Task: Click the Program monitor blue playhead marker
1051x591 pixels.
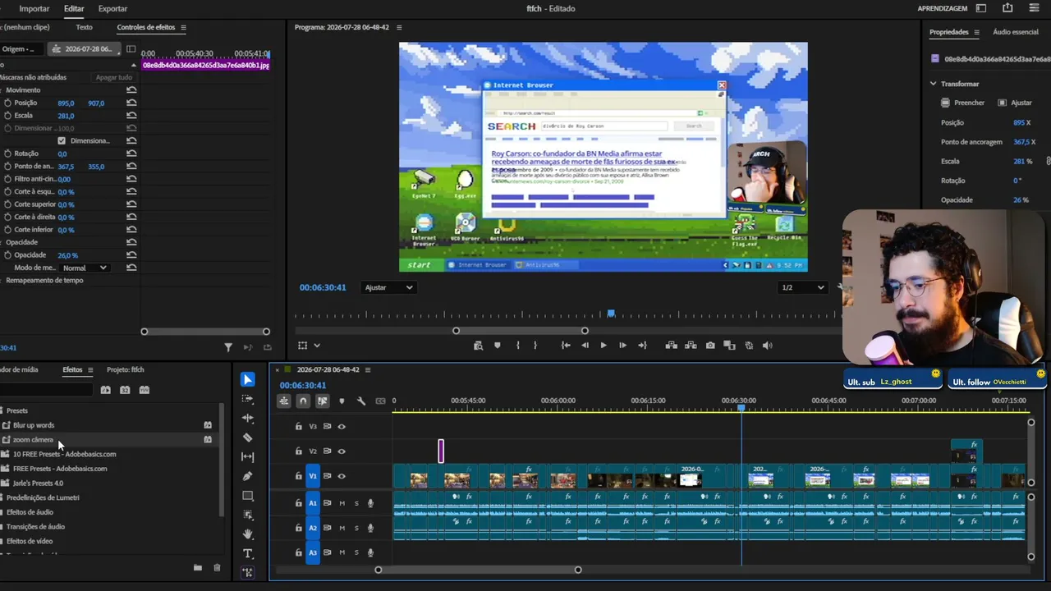Action: coord(611,314)
